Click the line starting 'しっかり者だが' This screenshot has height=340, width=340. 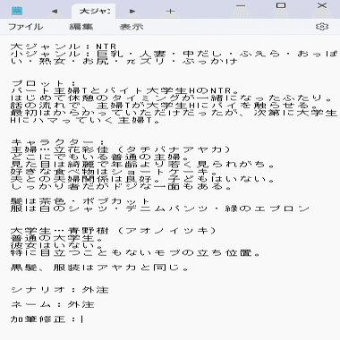tap(122, 187)
